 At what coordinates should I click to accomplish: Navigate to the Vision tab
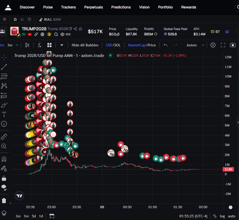tap(144, 7)
